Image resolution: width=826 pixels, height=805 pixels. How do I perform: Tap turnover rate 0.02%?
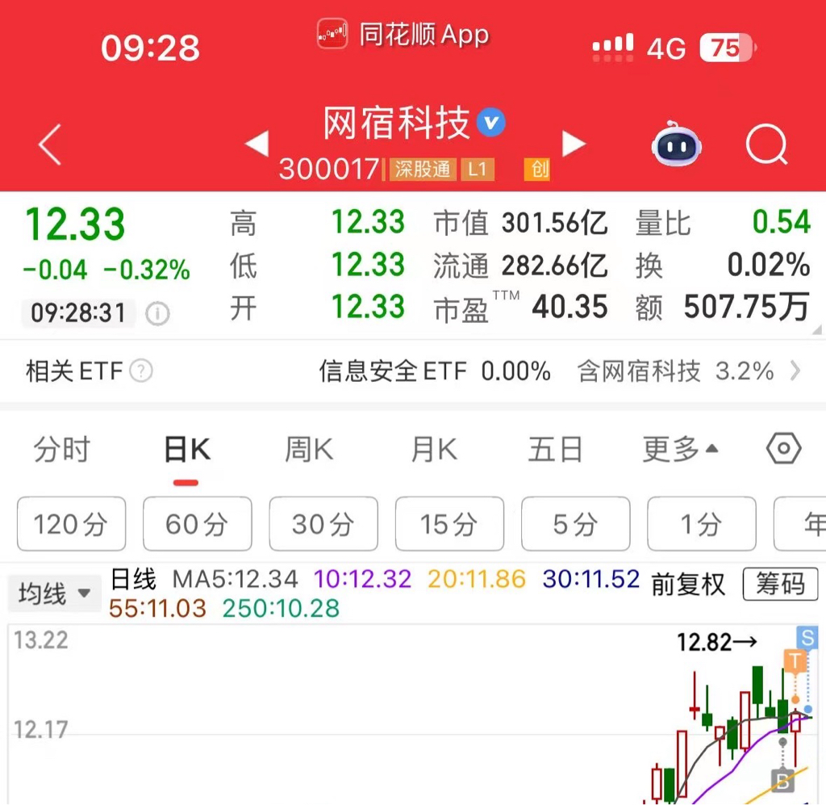(x=768, y=265)
